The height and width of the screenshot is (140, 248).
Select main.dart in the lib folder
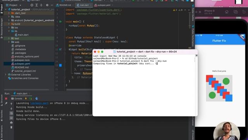point(22,35)
